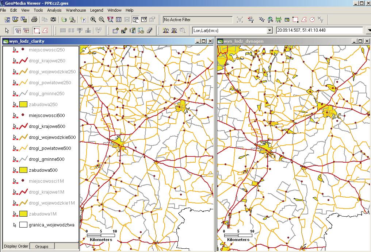Select the drogi_powiatowe250 legend entry

click(x=50, y=82)
